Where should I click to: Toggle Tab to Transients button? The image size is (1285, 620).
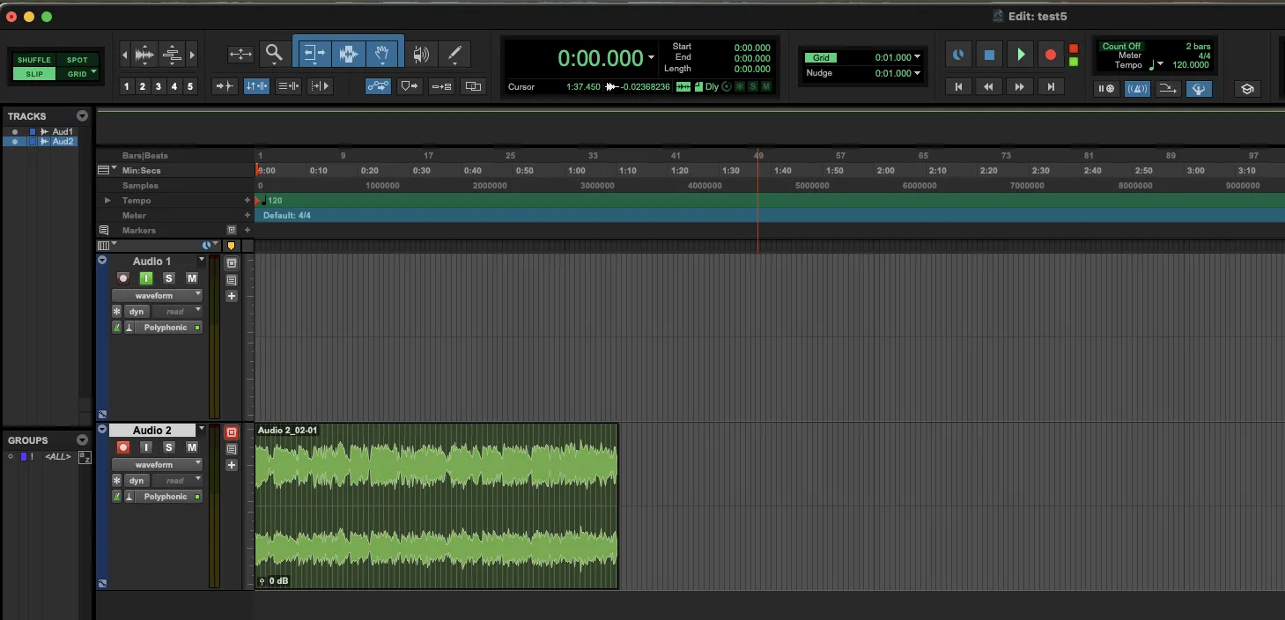(225, 86)
